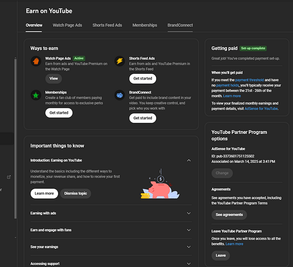This screenshot has width=293, height=267.
Task: Click the Earn on YouTube heading
Action: (x=49, y=11)
